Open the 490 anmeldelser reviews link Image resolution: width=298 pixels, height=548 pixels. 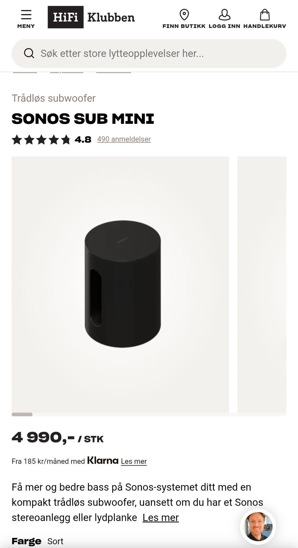click(x=124, y=139)
